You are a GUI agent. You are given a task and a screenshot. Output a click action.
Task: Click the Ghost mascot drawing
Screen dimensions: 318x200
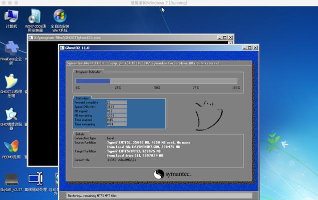pyautogui.click(x=208, y=115)
